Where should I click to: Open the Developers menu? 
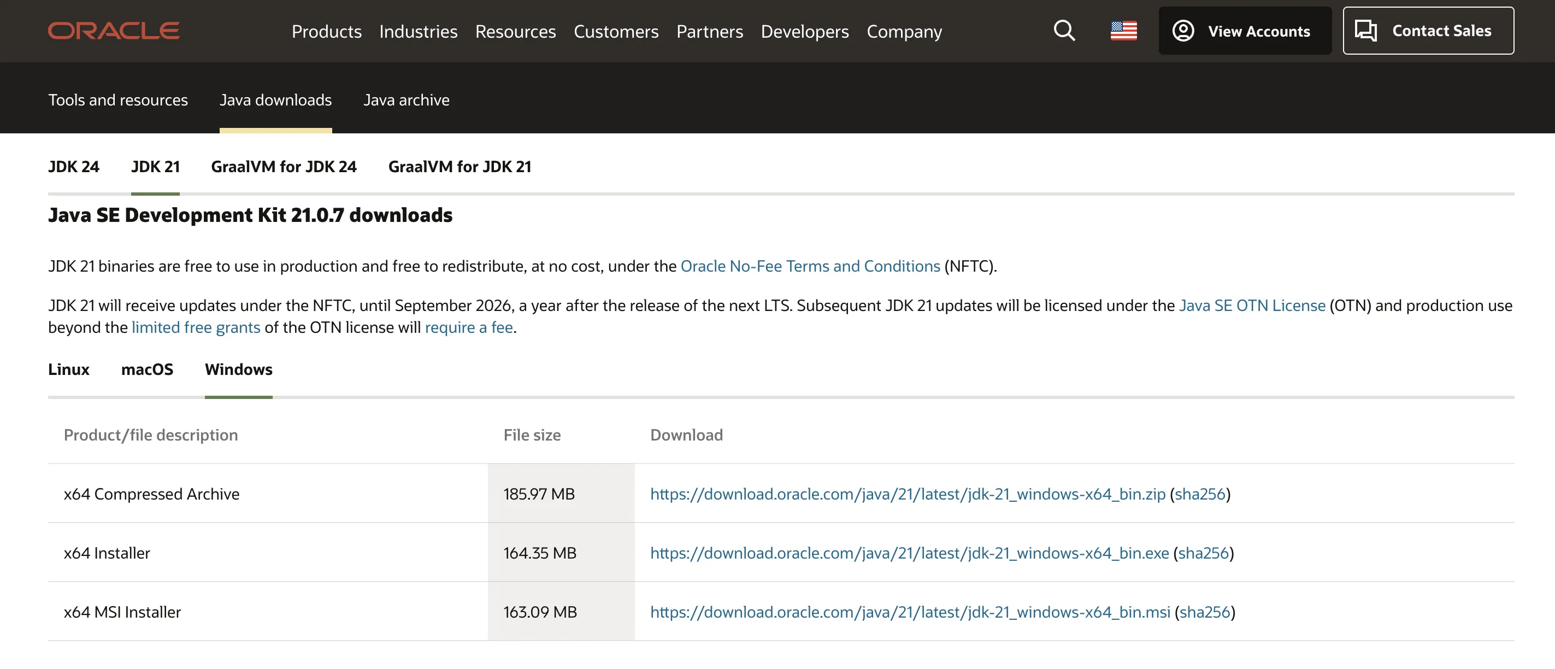click(805, 31)
